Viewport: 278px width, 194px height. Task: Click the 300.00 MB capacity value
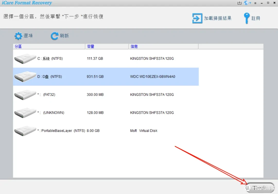click(x=95, y=95)
